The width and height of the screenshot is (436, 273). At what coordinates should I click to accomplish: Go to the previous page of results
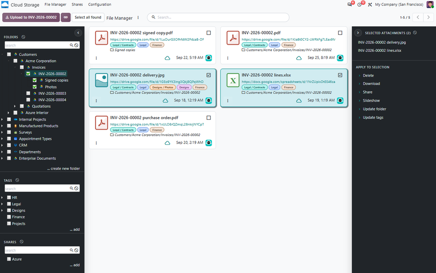tap(418, 17)
